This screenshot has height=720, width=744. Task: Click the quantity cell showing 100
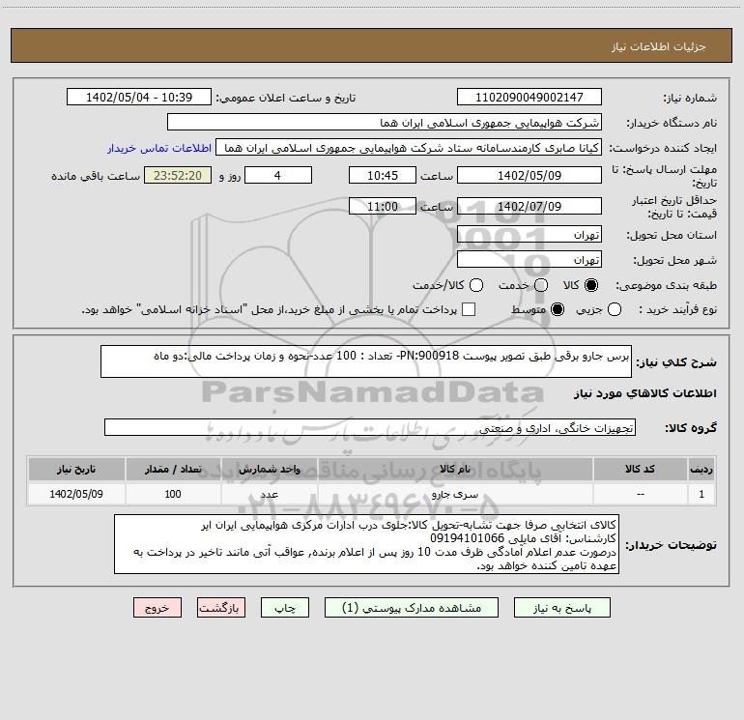pyautogui.click(x=173, y=494)
